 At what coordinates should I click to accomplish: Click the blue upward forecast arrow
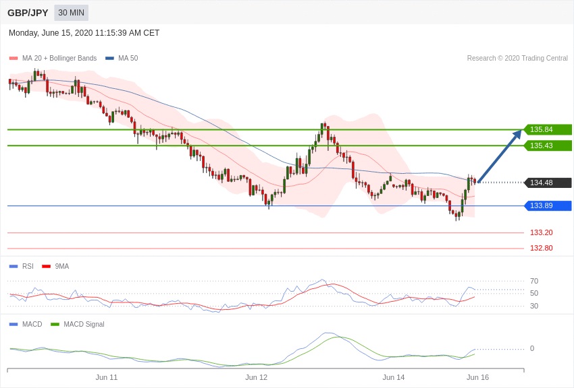[x=500, y=156]
